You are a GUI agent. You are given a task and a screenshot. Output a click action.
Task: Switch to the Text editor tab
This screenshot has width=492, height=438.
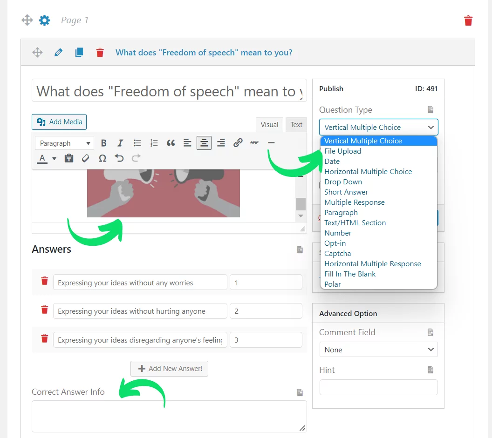[296, 125]
